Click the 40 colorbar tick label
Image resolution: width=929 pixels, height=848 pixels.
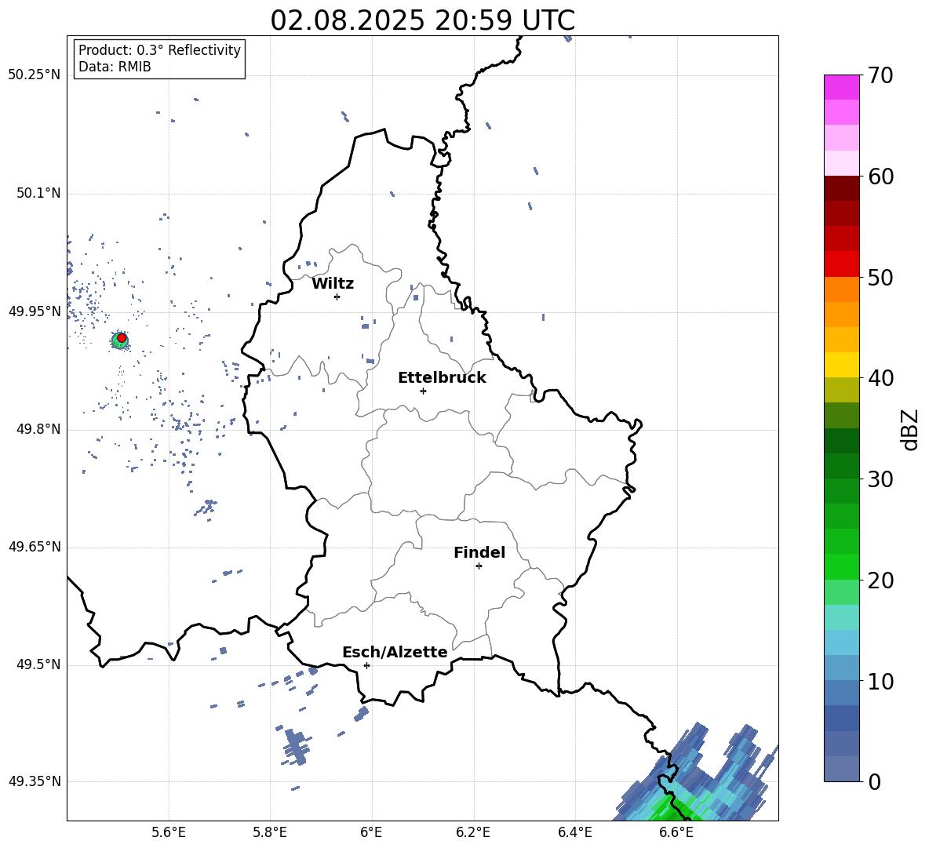[x=880, y=378]
